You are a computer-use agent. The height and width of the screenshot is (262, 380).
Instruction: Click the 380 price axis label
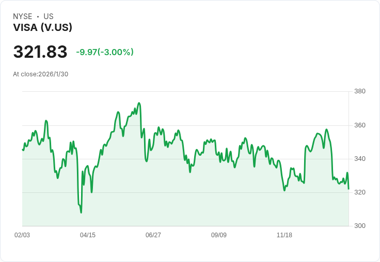point(360,91)
